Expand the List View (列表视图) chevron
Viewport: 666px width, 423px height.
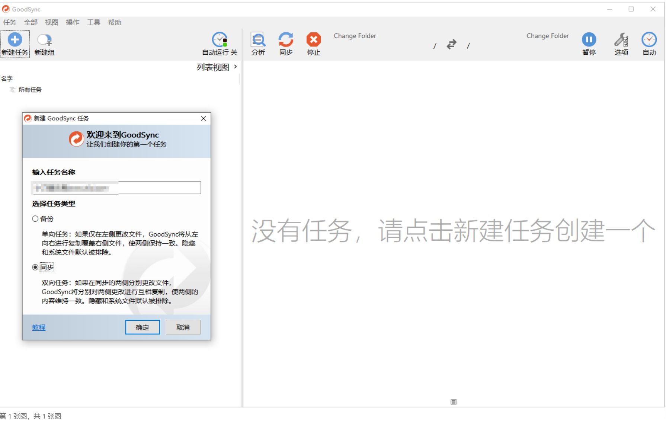(236, 67)
